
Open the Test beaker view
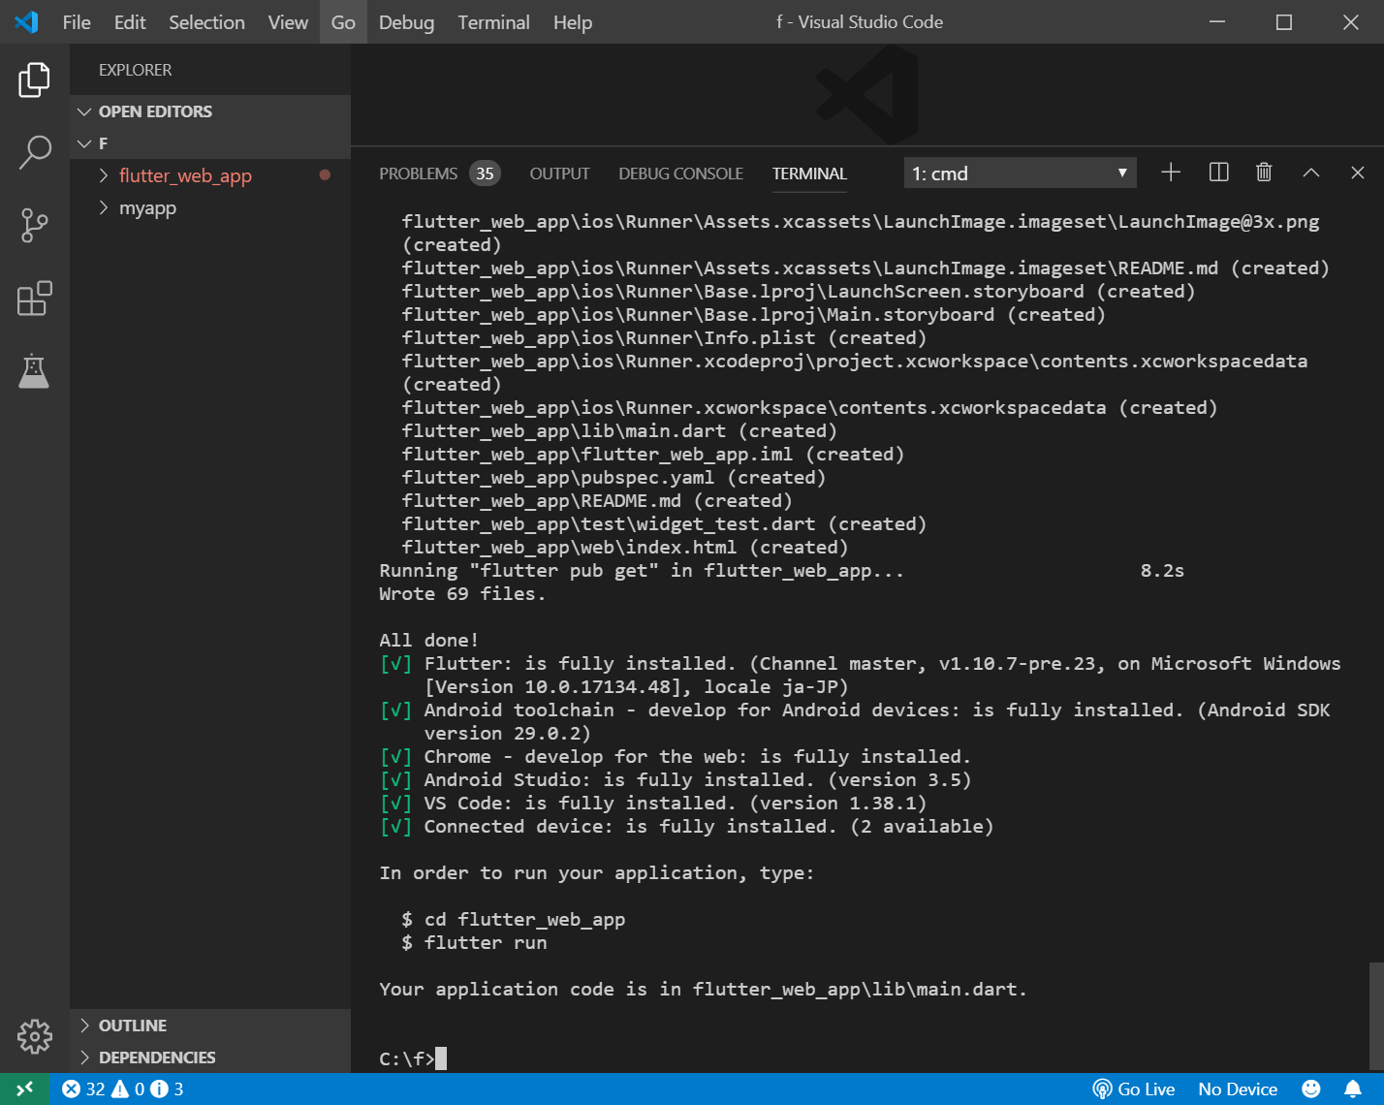coord(34,371)
